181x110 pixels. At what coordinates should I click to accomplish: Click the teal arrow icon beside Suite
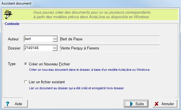[131, 104]
